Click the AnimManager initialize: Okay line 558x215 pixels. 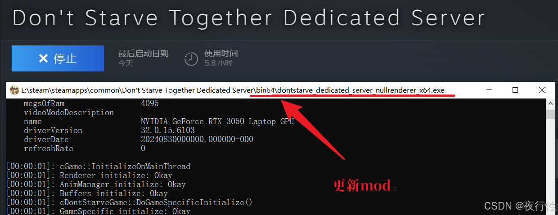tap(96, 184)
